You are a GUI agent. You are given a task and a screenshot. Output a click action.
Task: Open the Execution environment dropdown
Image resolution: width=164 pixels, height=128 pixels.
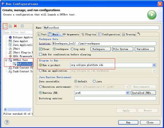coord(127,87)
